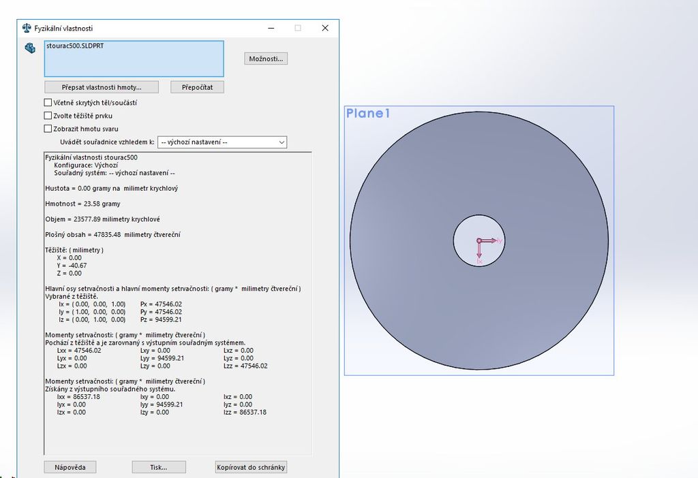The image size is (698, 478).
Task: Click the Konfigurace: Výchozí line
Action: [x=86, y=165]
